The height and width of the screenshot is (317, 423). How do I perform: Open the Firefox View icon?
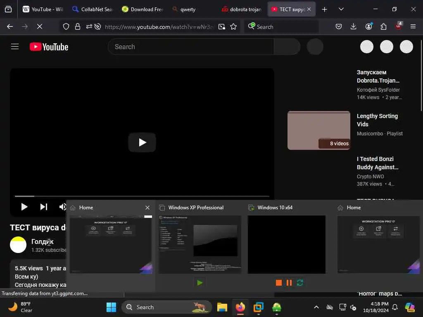[8, 9]
